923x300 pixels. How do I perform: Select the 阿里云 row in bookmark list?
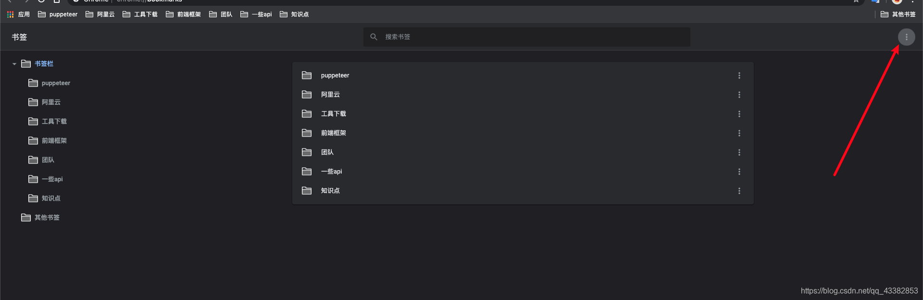coord(523,95)
